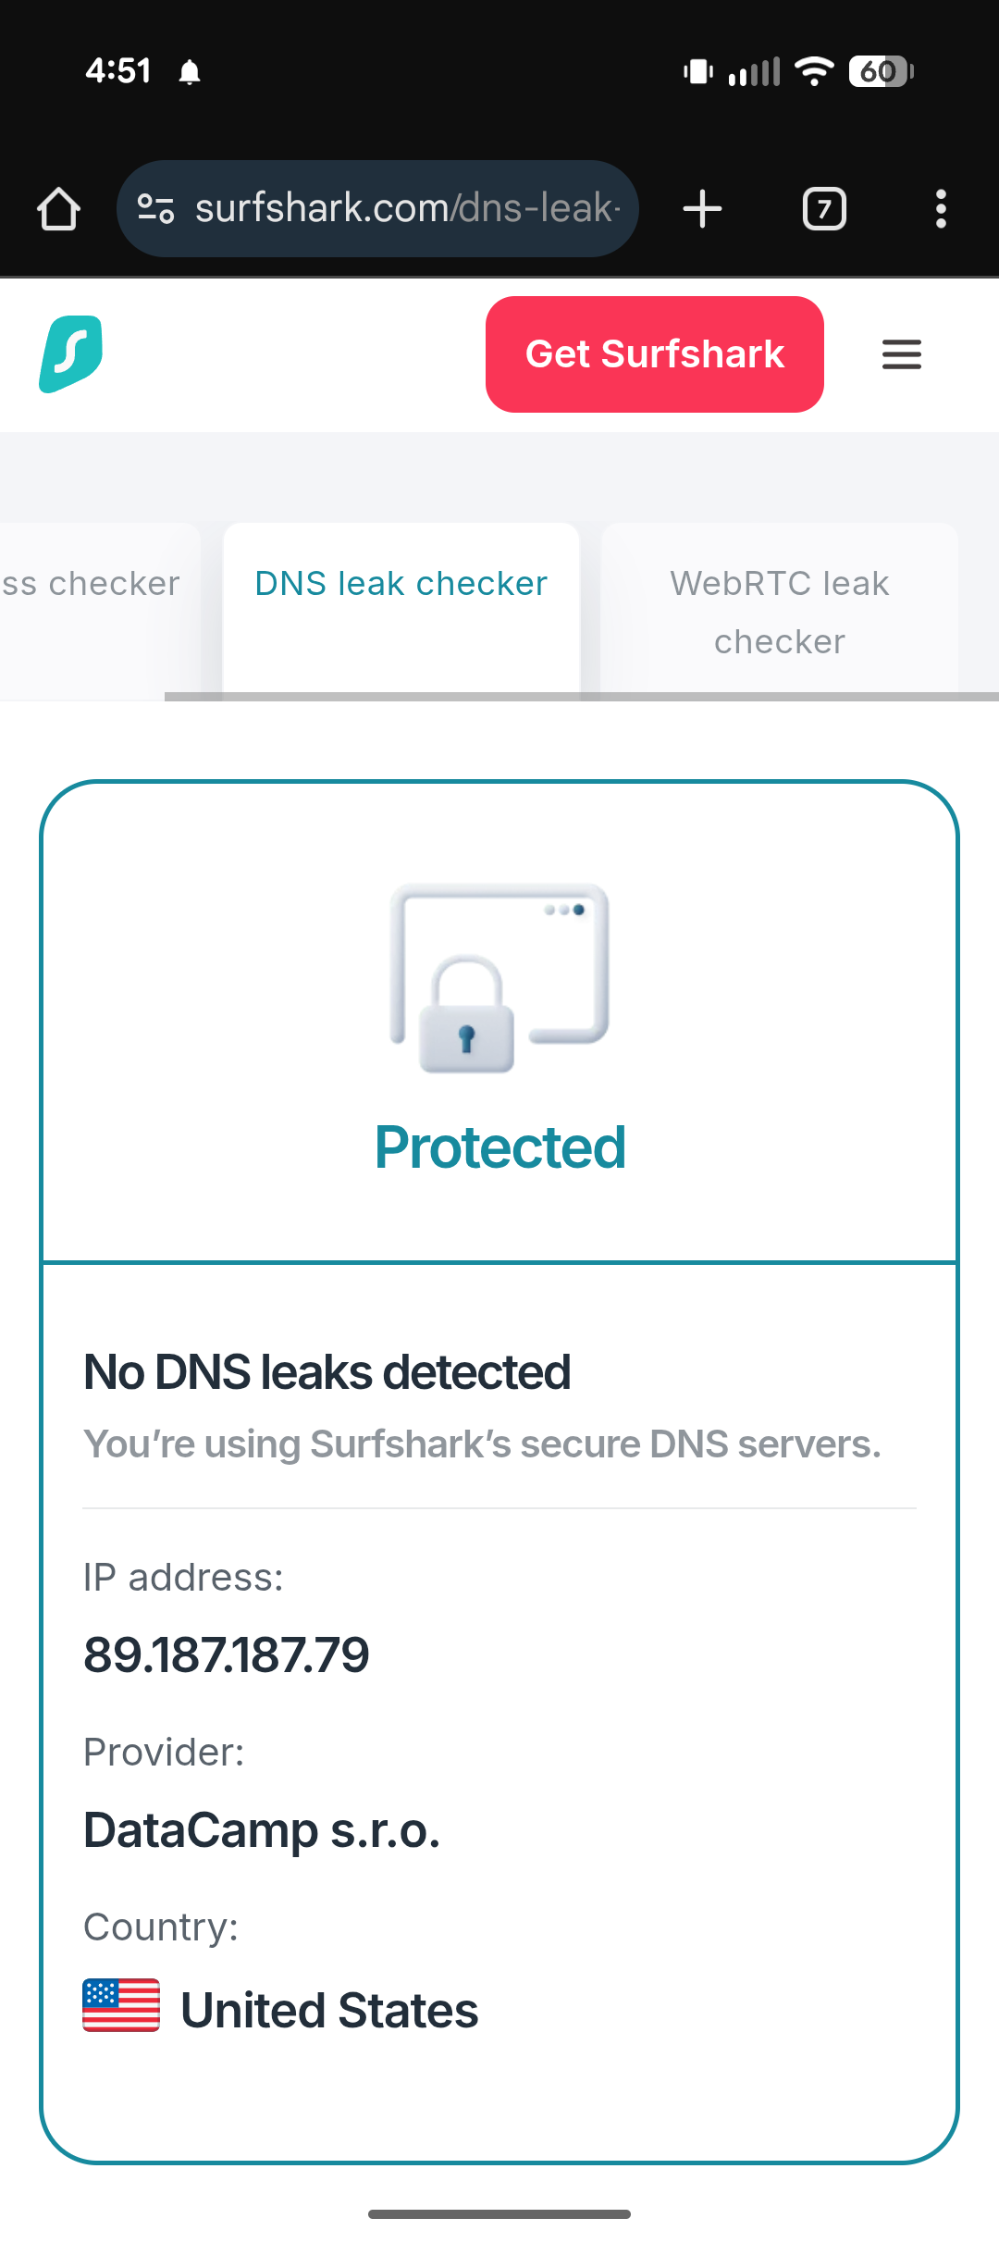Tap the battery indicator in status bar
The width and height of the screenshot is (999, 2243).
click(880, 71)
